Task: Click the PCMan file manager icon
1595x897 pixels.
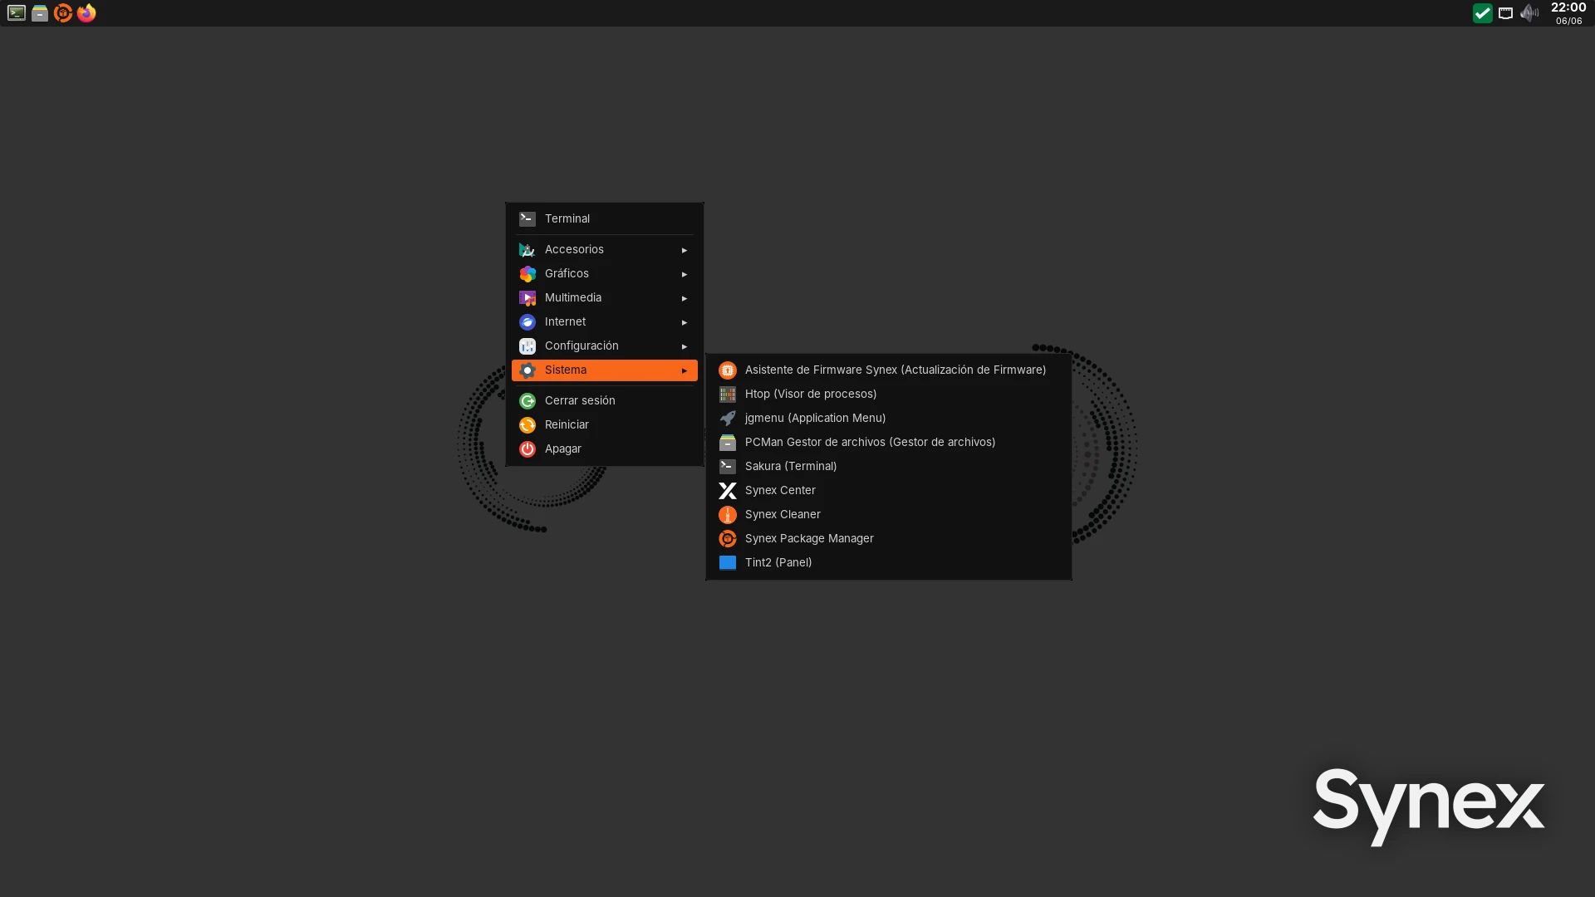Action: [x=728, y=443]
